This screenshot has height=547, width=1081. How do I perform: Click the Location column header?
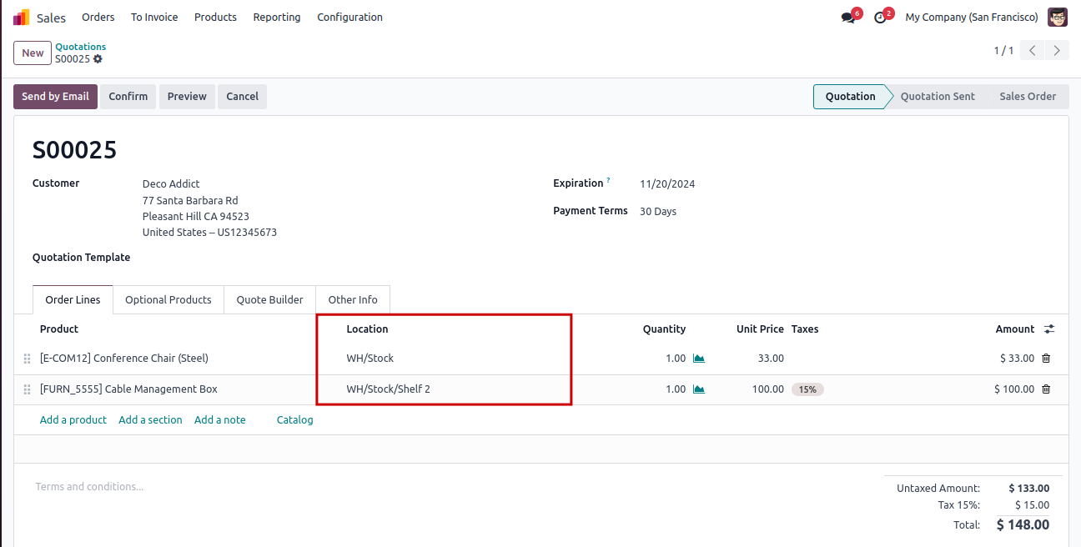[368, 329]
